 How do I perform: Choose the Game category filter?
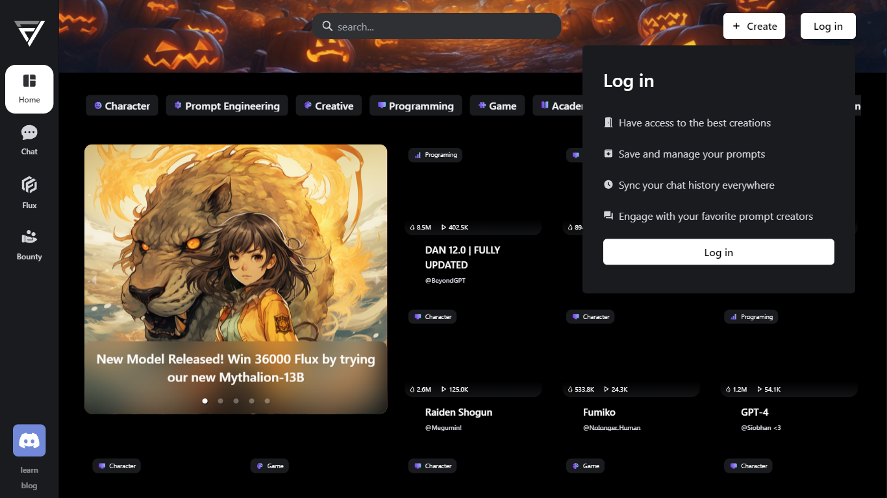[x=497, y=106]
